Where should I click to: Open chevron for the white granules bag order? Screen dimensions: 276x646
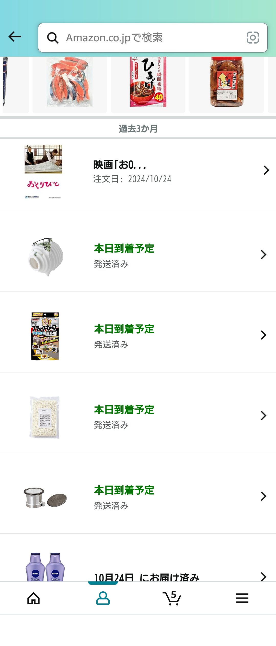pyautogui.click(x=263, y=416)
